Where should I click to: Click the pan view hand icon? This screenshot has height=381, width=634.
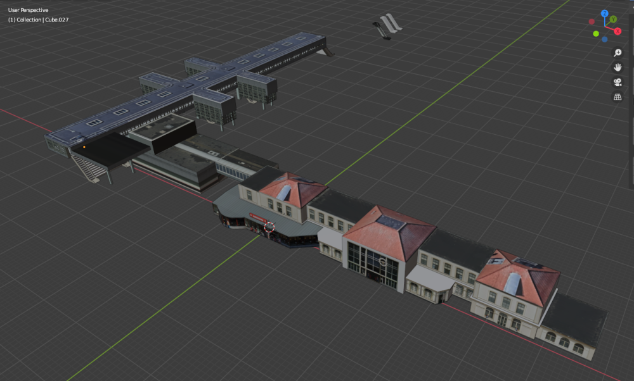[x=617, y=68]
